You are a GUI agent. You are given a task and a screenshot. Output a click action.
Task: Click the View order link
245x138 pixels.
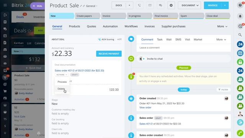pos(145,107)
